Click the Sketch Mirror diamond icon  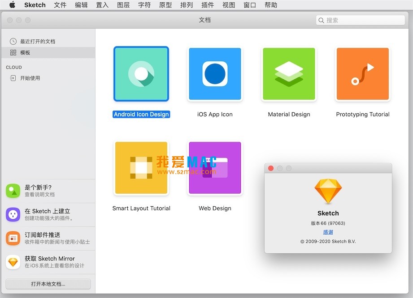coord(13,261)
